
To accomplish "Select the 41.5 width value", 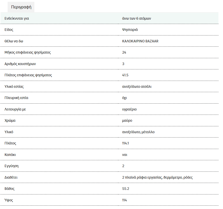I will pos(125,75).
